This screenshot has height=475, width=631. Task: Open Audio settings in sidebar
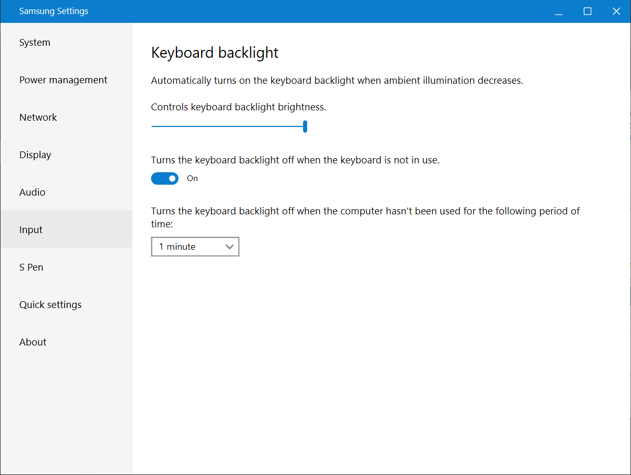click(x=66, y=192)
